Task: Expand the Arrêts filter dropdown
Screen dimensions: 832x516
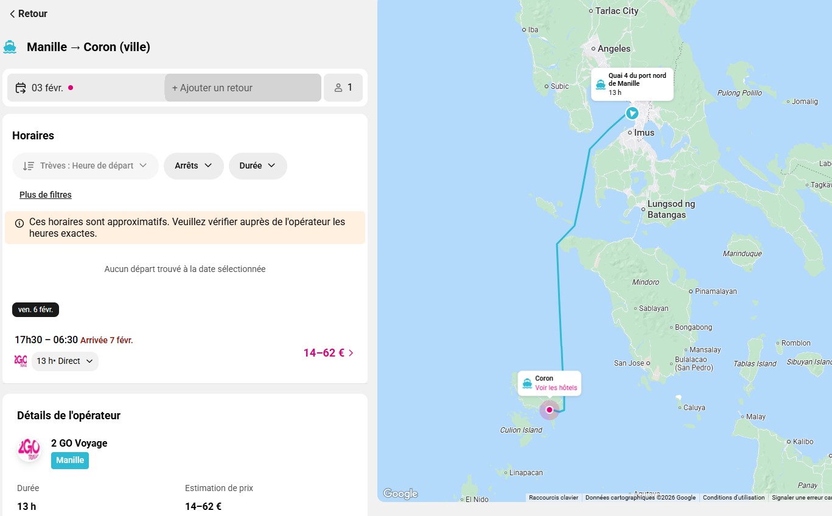Action: click(x=194, y=166)
